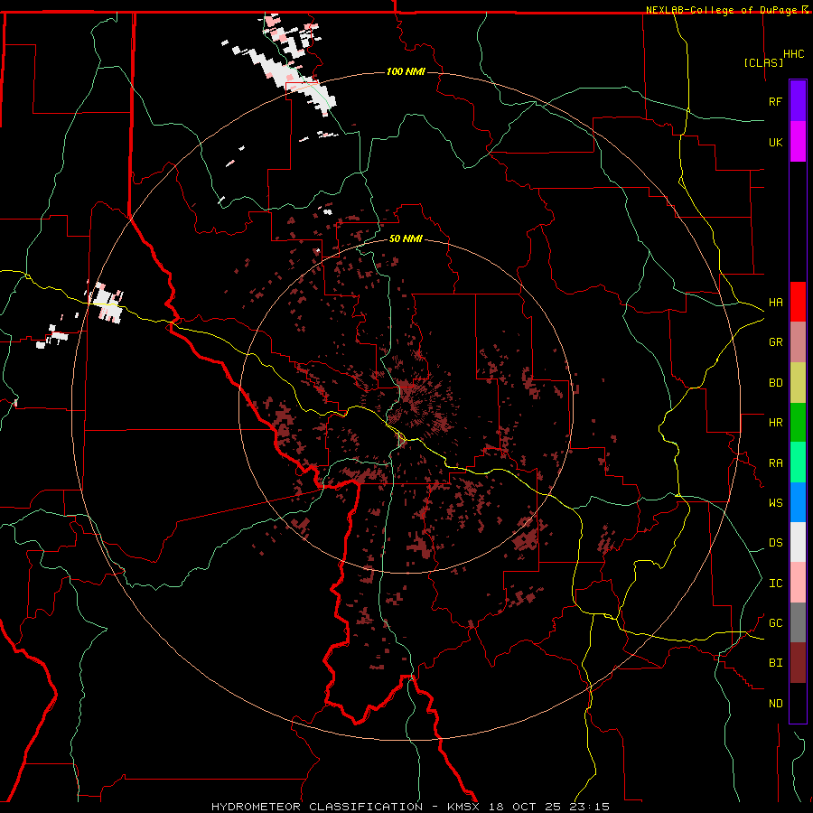Click the 'BI' legend label
The width and height of the screenshot is (813, 813).
click(x=775, y=663)
